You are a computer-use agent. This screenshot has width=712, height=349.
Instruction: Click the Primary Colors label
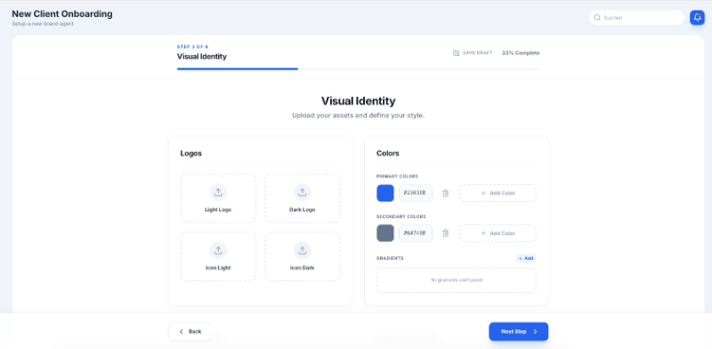click(x=397, y=176)
